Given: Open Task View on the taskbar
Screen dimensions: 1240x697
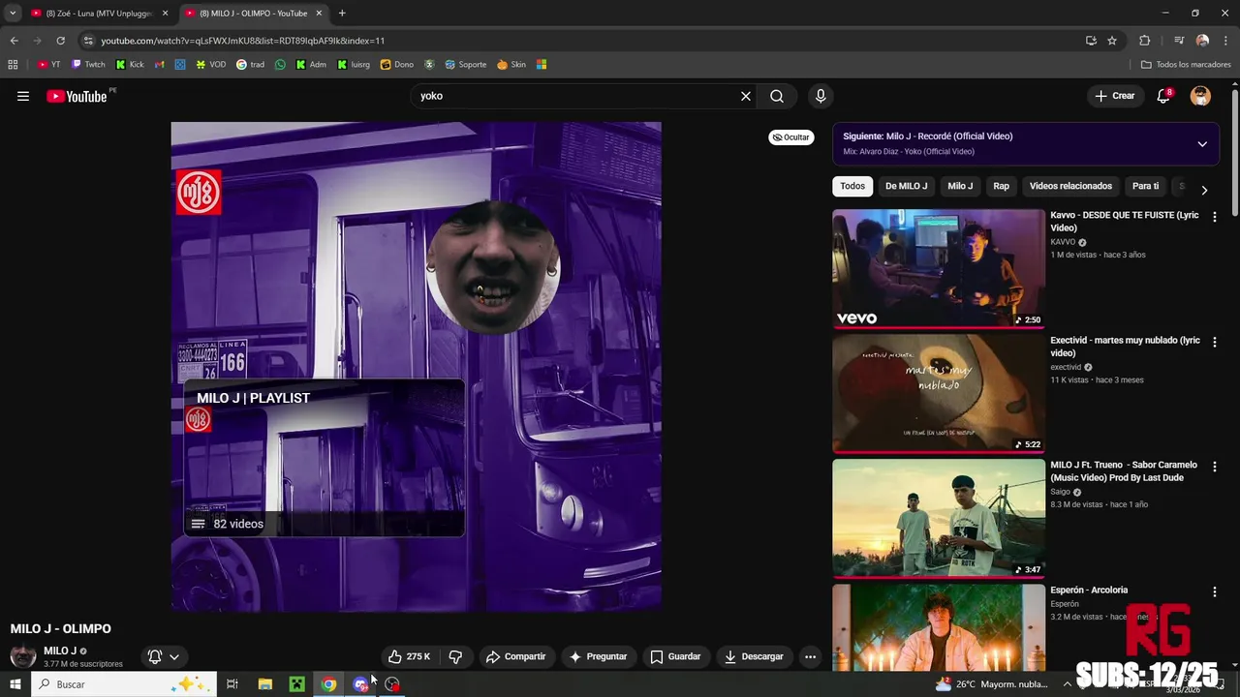Looking at the screenshot, I should coord(232,684).
